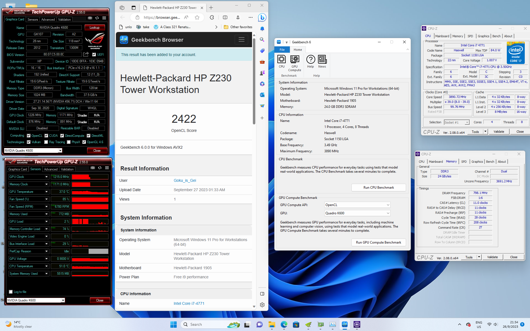The image size is (530, 331).
Task: Open Geekbench Browser hamburger navigation menu
Action: 242,40
